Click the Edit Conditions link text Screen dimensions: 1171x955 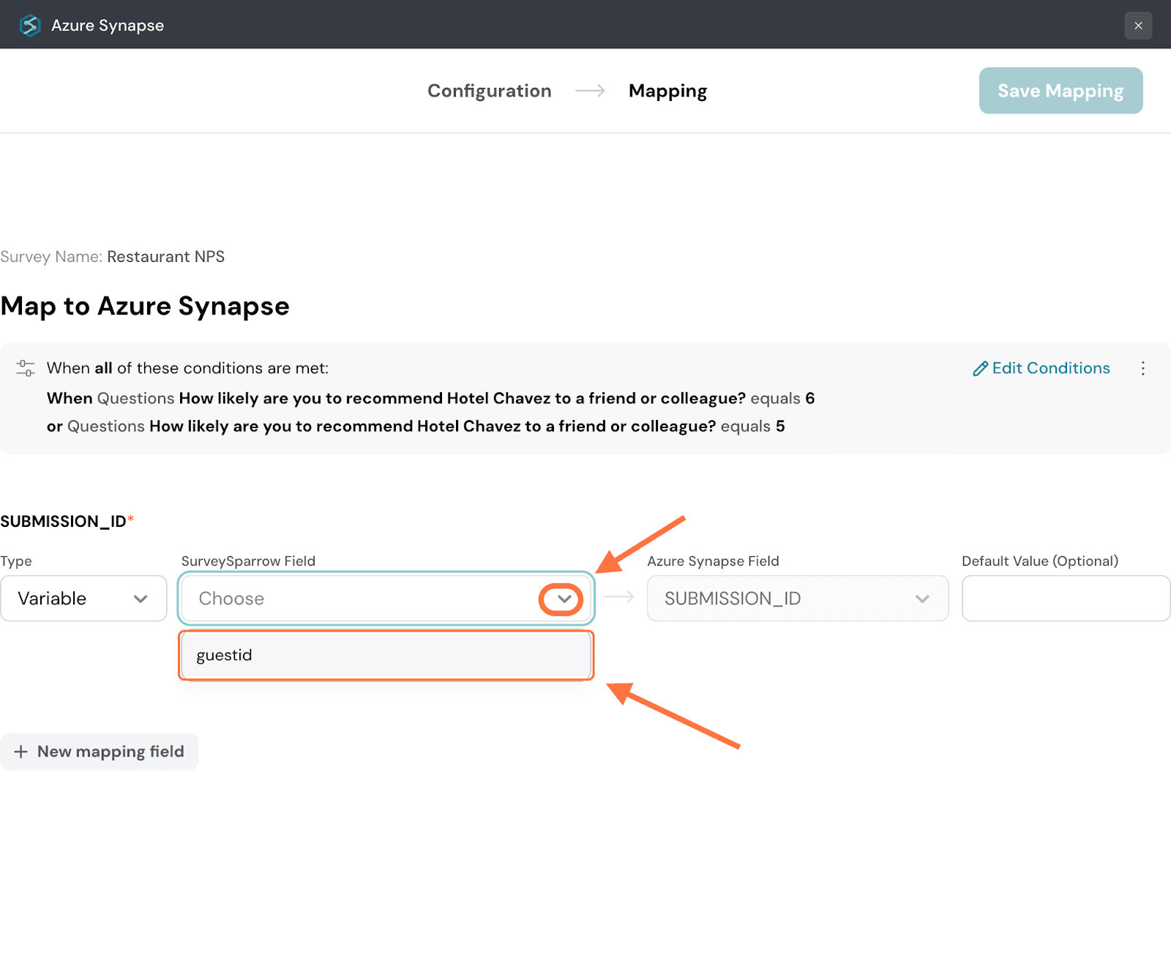pos(1050,368)
